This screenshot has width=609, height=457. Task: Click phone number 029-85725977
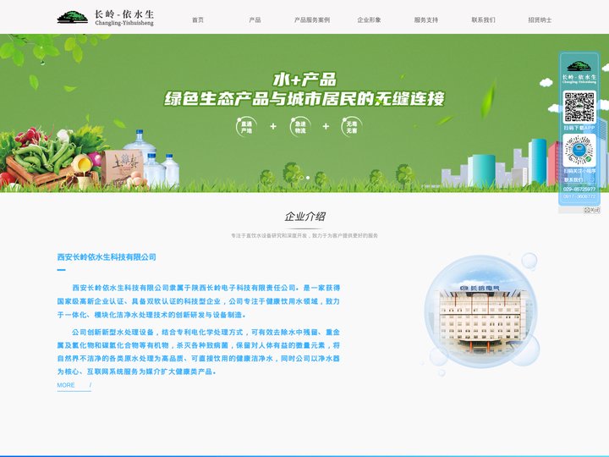pyautogui.click(x=579, y=190)
